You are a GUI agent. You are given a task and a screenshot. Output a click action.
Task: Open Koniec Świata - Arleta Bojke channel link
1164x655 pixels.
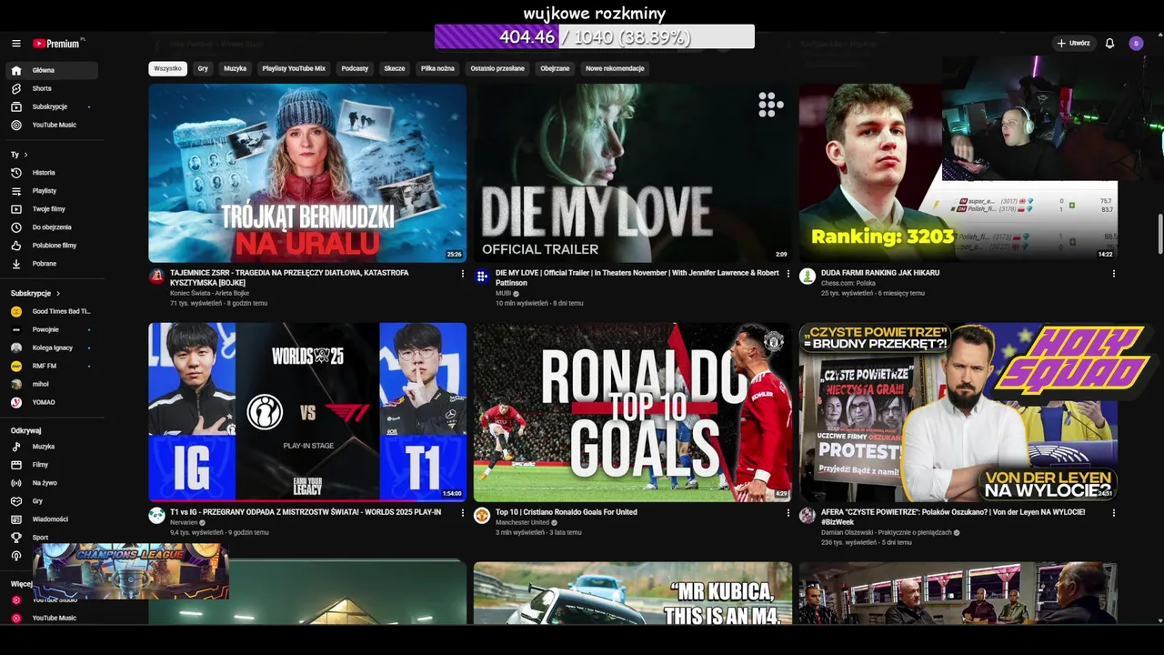pyautogui.click(x=209, y=293)
